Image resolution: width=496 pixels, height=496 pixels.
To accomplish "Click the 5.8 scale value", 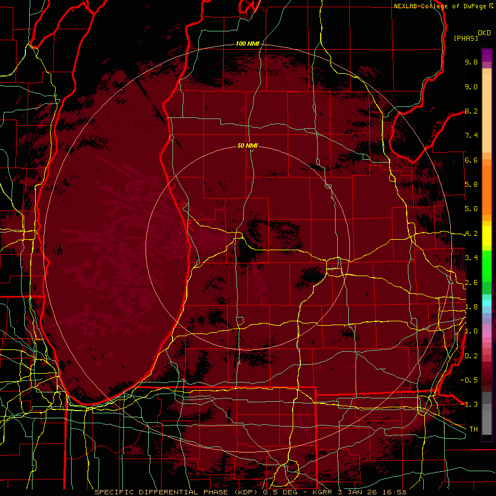I will coord(471,185).
